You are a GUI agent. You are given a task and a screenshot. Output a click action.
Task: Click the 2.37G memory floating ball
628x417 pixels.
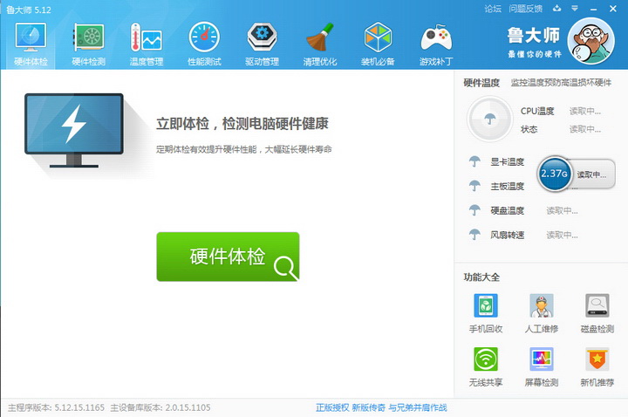(554, 174)
